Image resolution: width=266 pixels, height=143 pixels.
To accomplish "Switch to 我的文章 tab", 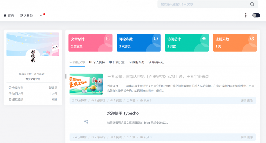I will [77, 62].
